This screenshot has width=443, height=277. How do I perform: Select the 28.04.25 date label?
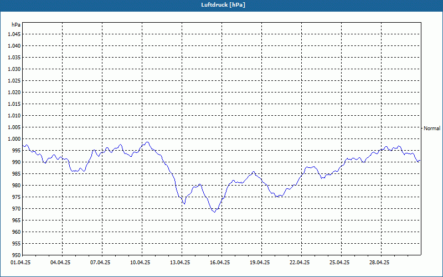tap(379, 263)
